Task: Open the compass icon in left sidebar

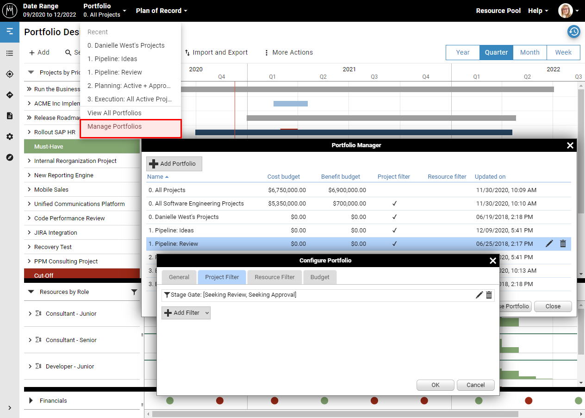Action: [x=10, y=157]
